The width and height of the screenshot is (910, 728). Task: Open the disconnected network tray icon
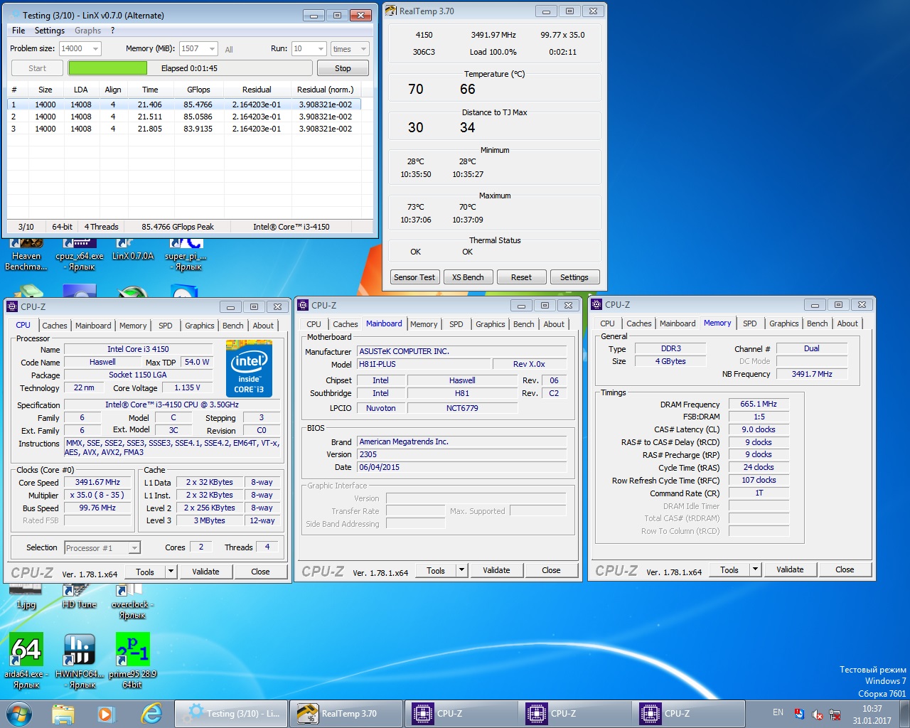[835, 714]
